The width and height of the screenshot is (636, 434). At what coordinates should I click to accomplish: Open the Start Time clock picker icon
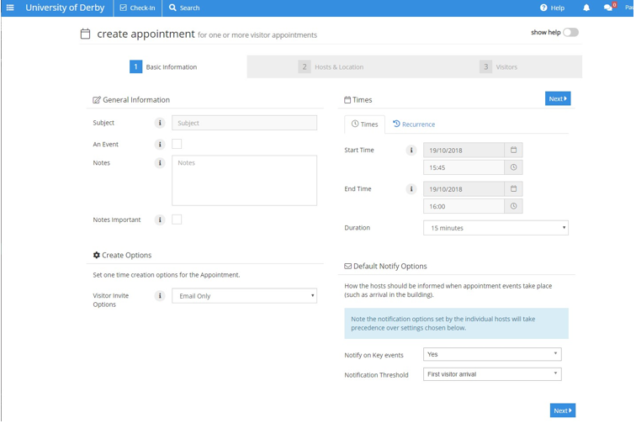pyautogui.click(x=513, y=167)
